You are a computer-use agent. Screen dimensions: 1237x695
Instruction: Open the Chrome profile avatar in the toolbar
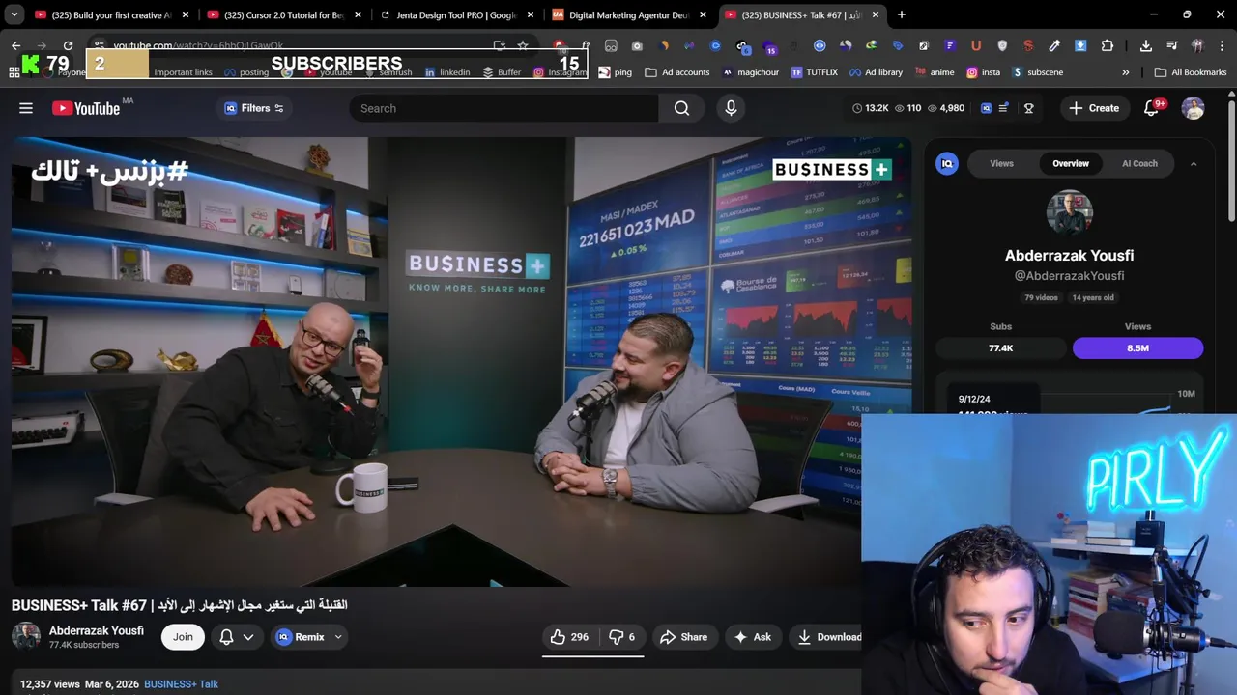[1197, 45]
